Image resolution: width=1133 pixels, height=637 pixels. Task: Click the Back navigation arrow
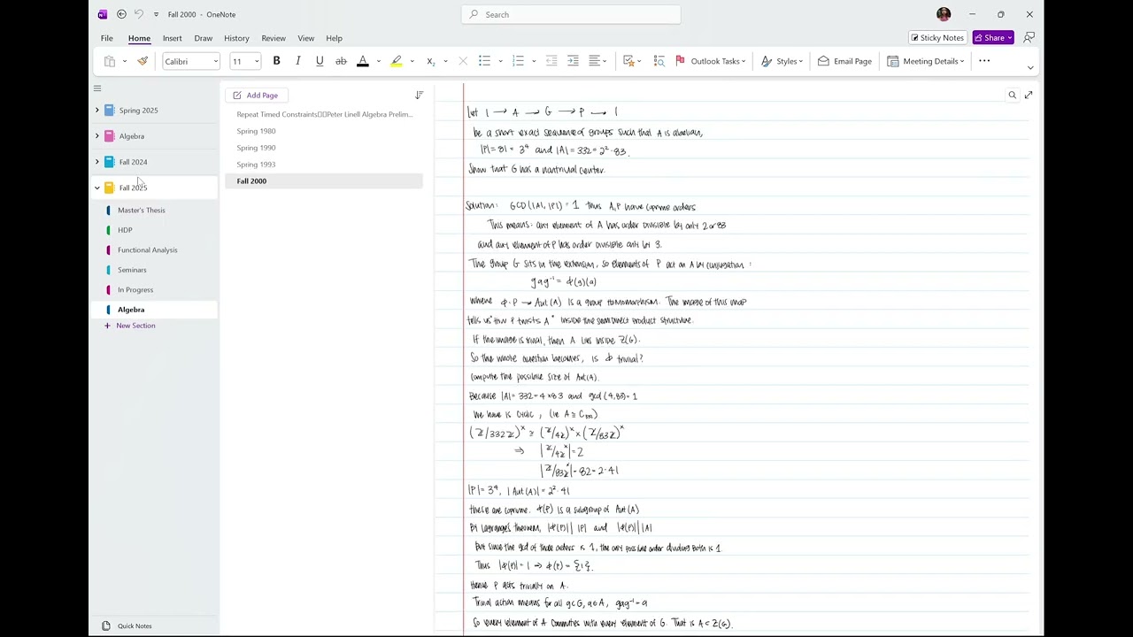(121, 14)
